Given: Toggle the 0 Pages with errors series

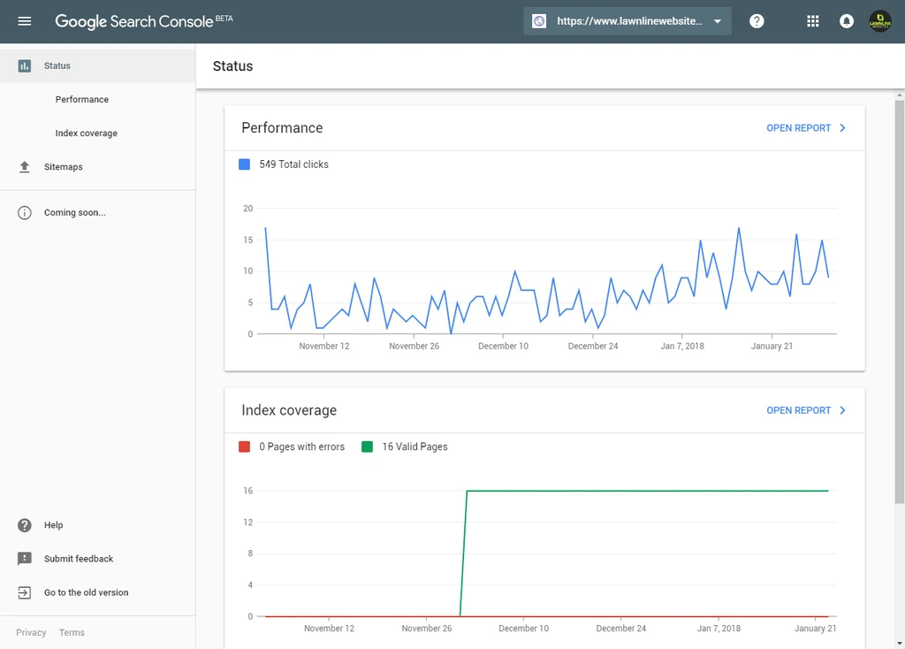Looking at the screenshot, I should (x=293, y=447).
